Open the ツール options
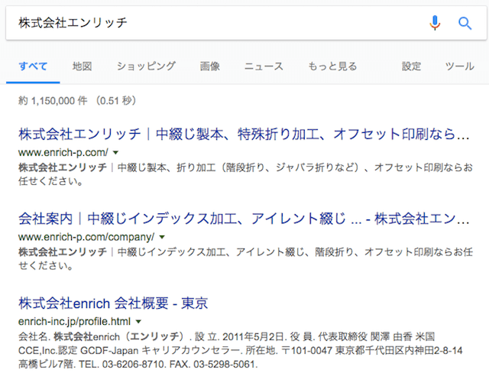The image size is (489, 386). click(x=460, y=66)
